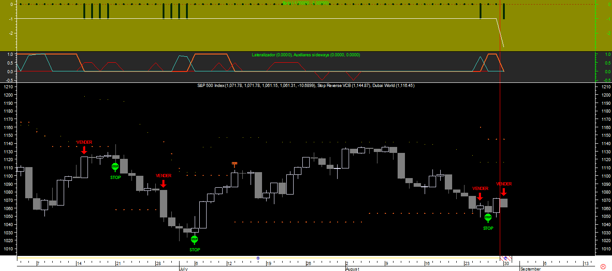The image size is (612, 271).
Task: Select the Lateralizador indicator label
Action: (x=272, y=55)
